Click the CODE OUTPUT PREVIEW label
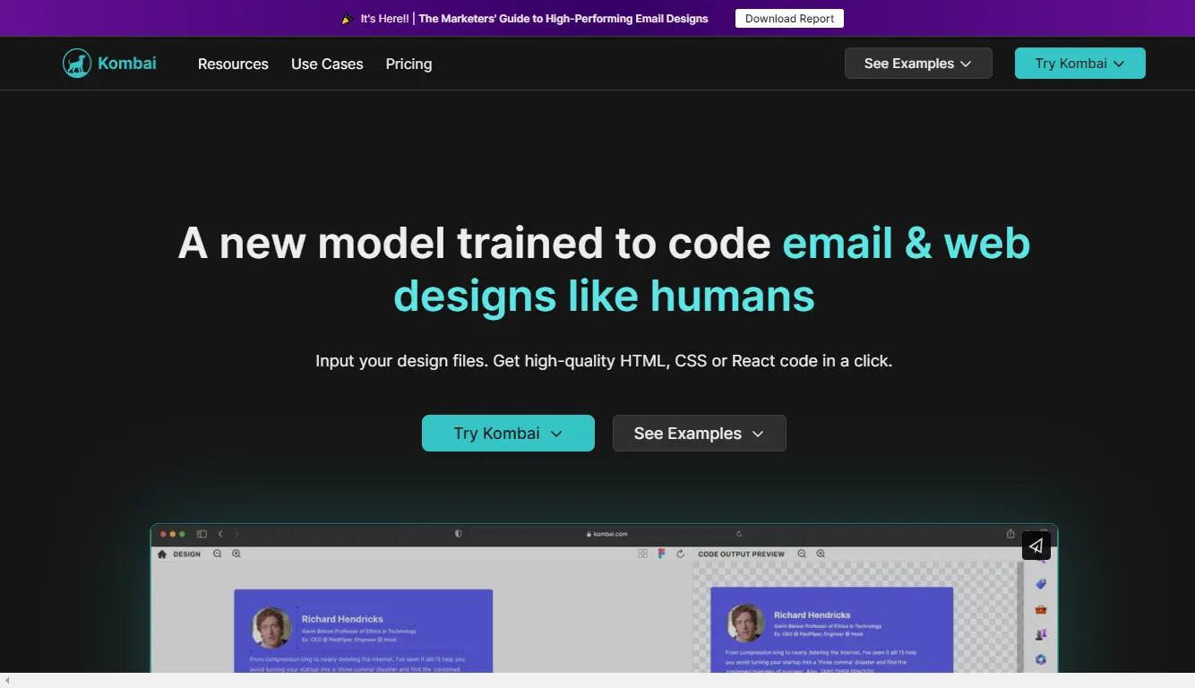Viewport: 1195px width, 688px height. (x=741, y=554)
